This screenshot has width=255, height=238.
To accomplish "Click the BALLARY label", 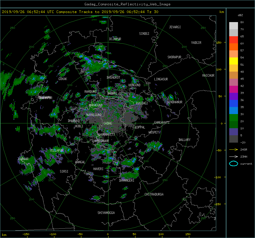I will point(184,140).
